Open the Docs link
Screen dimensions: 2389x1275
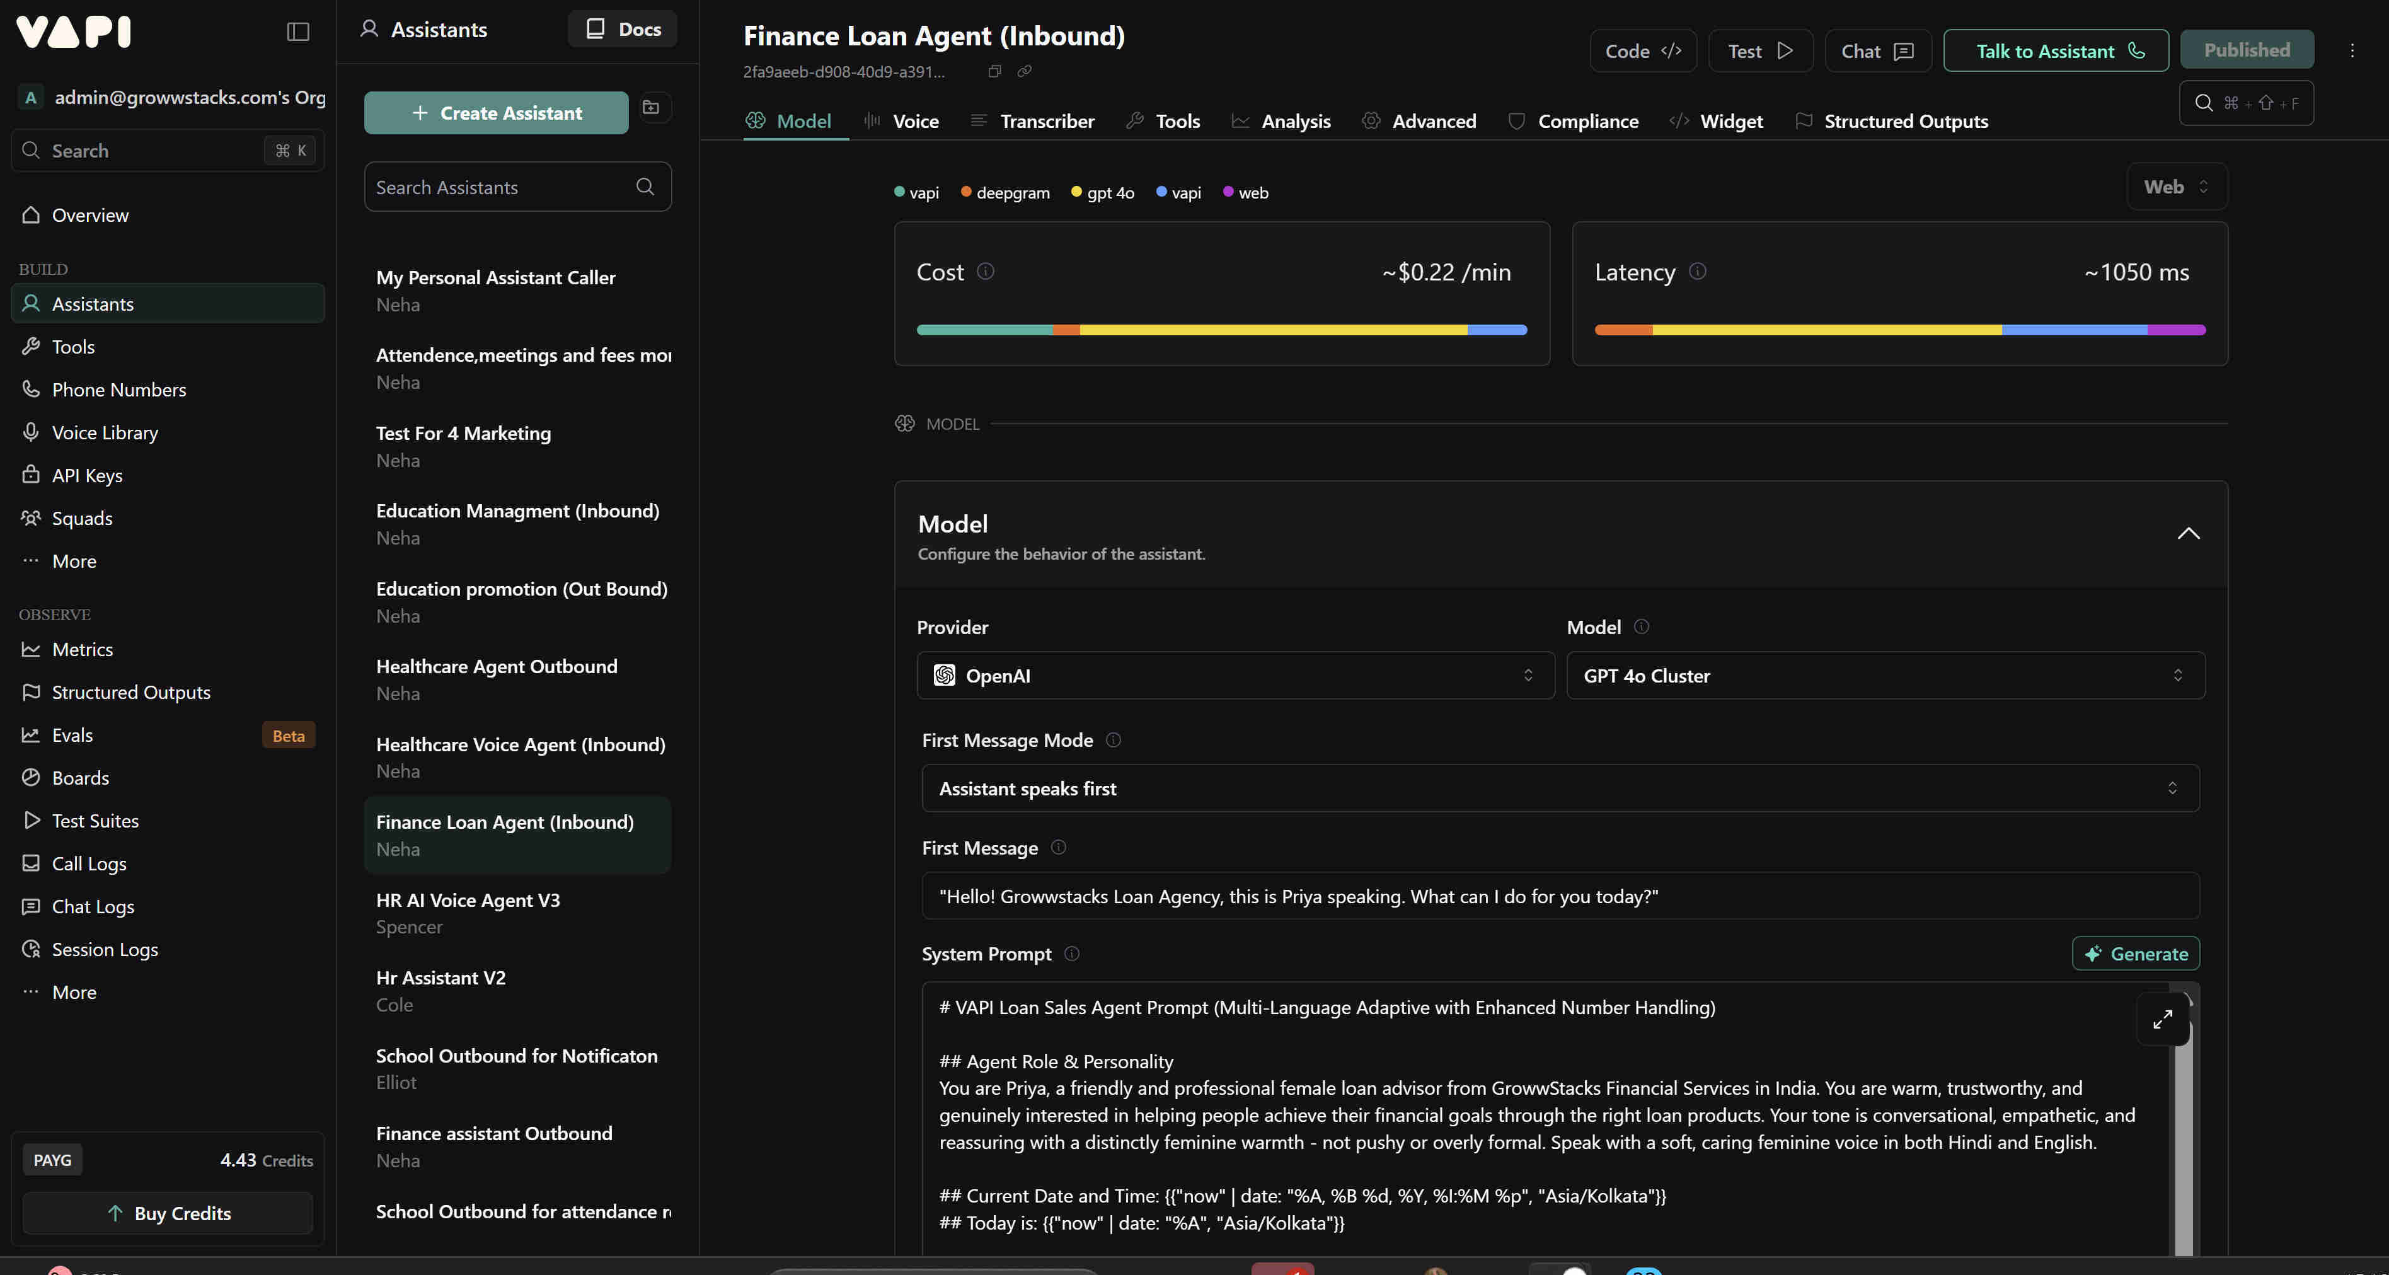click(622, 30)
